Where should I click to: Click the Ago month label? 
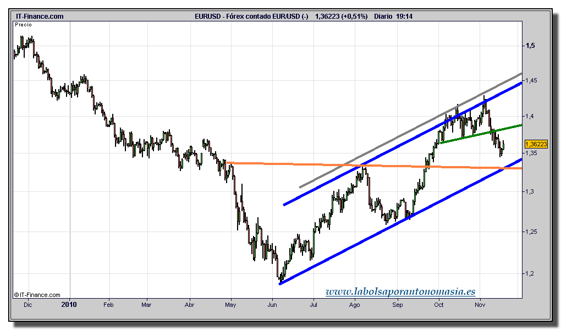[355, 305]
